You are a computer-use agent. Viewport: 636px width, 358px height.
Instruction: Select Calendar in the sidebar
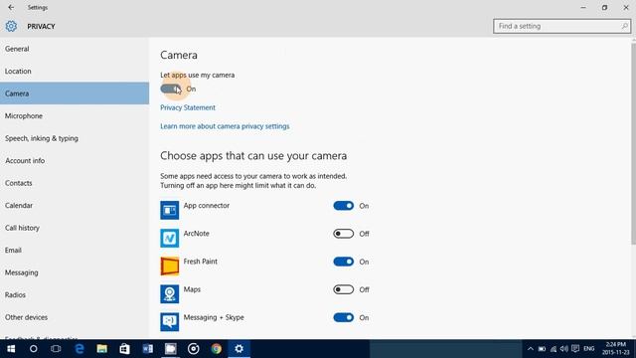click(x=75, y=206)
